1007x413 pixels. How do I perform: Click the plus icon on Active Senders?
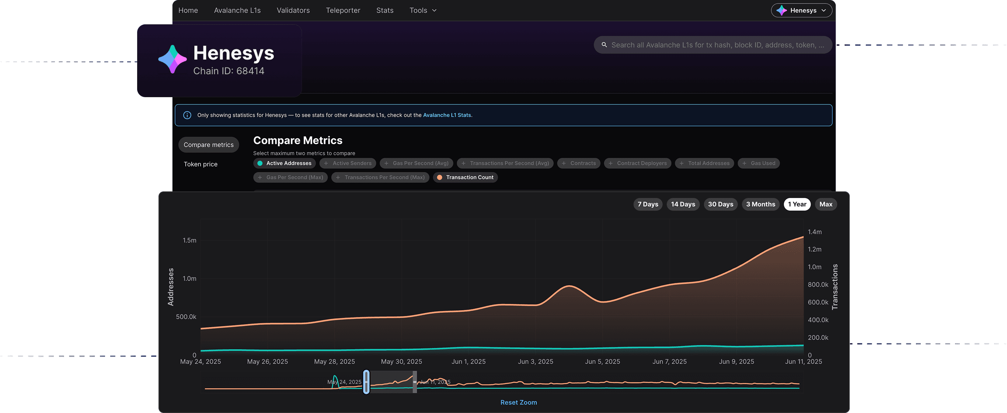pyautogui.click(x=326, y=163)
